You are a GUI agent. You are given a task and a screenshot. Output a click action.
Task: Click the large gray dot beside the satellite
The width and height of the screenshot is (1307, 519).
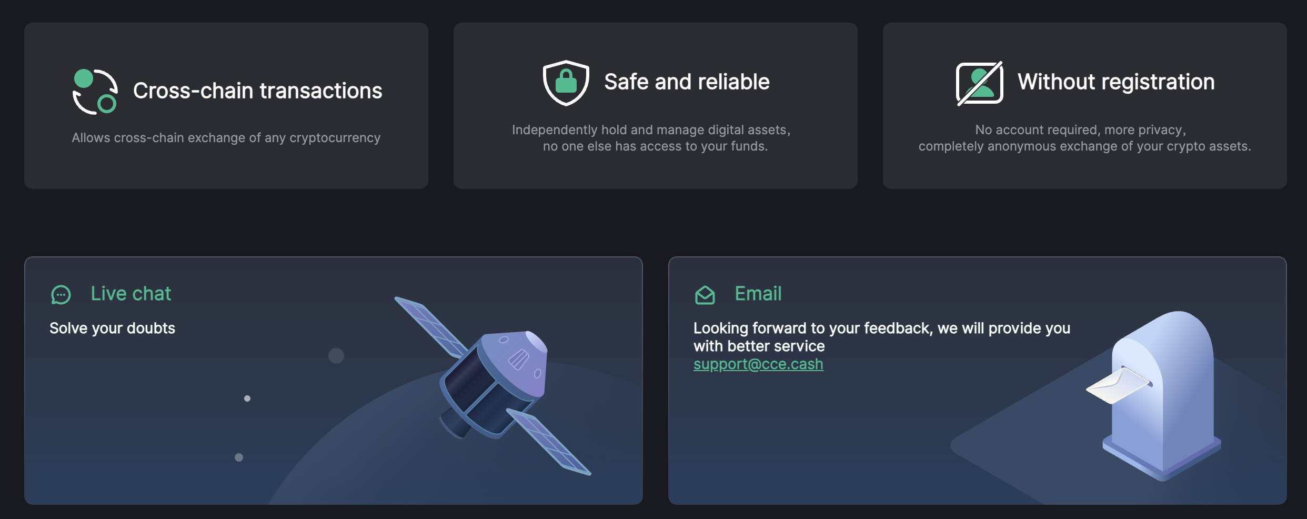(336, 356)
